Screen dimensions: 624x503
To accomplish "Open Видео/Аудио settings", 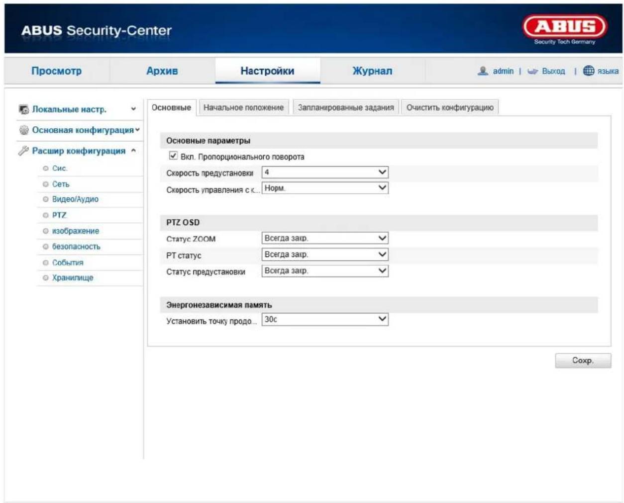I will click(75, 199).
